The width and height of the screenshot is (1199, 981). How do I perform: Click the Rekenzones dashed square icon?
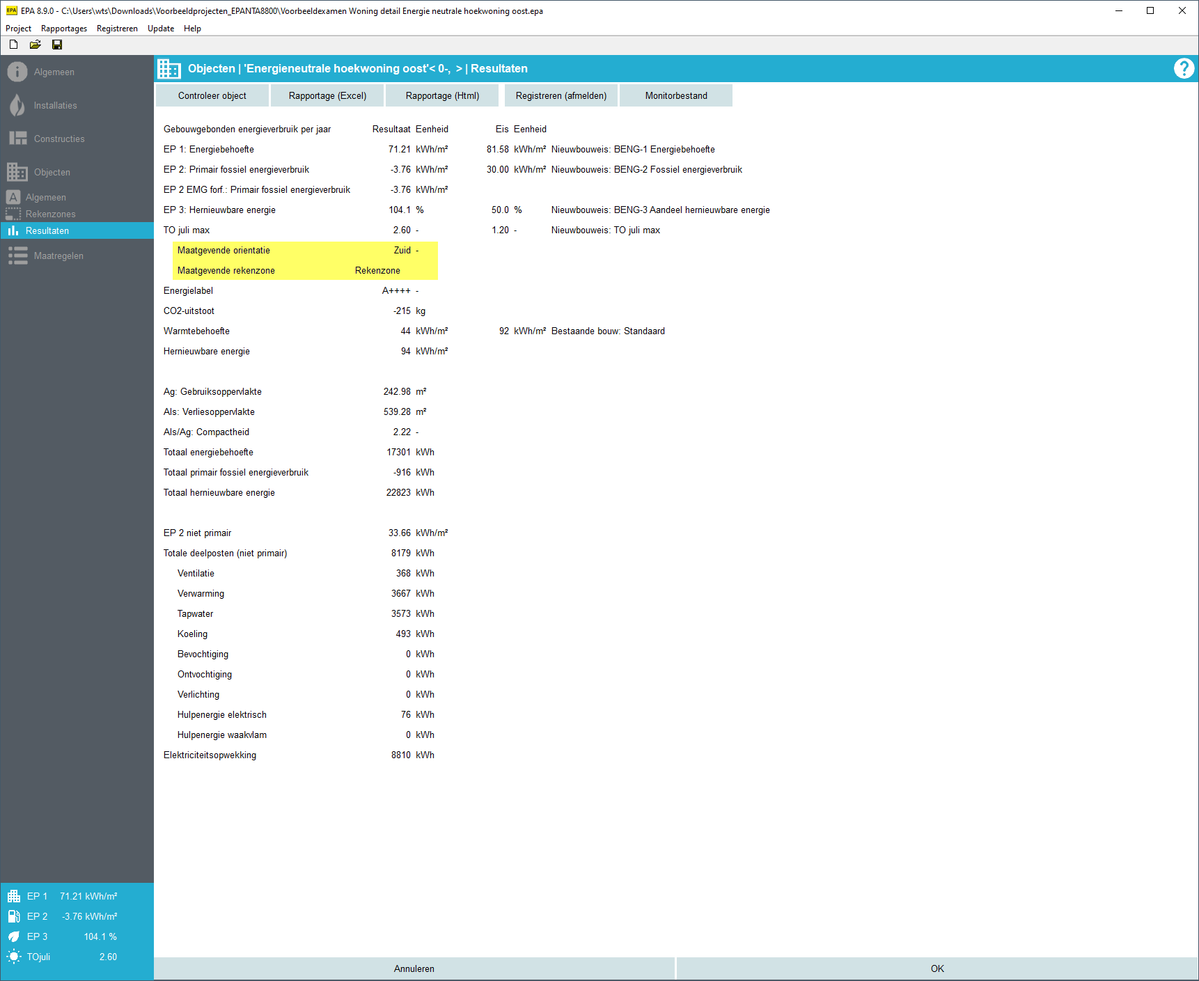pyautogui.click(x=13, y=214)
